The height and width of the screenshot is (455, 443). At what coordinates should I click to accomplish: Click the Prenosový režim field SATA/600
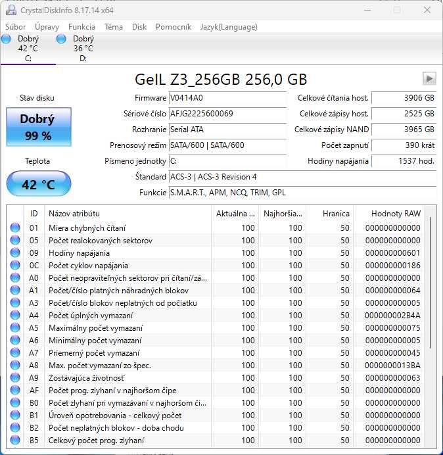tap(227, 145)
